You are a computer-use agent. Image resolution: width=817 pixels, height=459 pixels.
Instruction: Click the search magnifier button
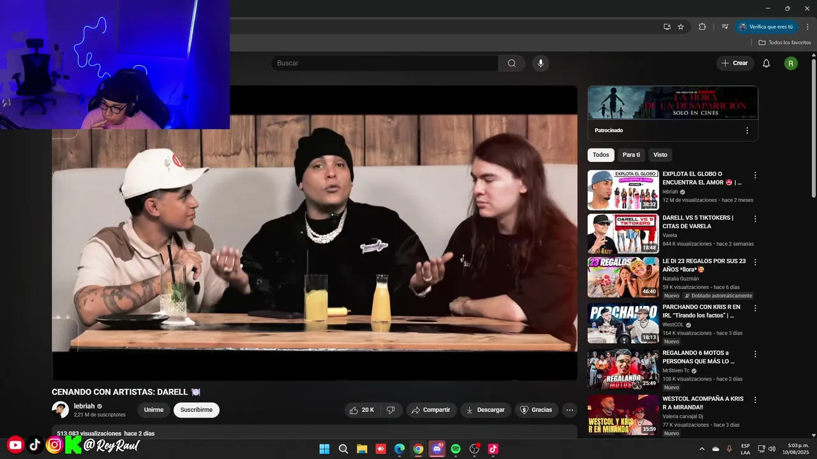click(x=512, y=63)
